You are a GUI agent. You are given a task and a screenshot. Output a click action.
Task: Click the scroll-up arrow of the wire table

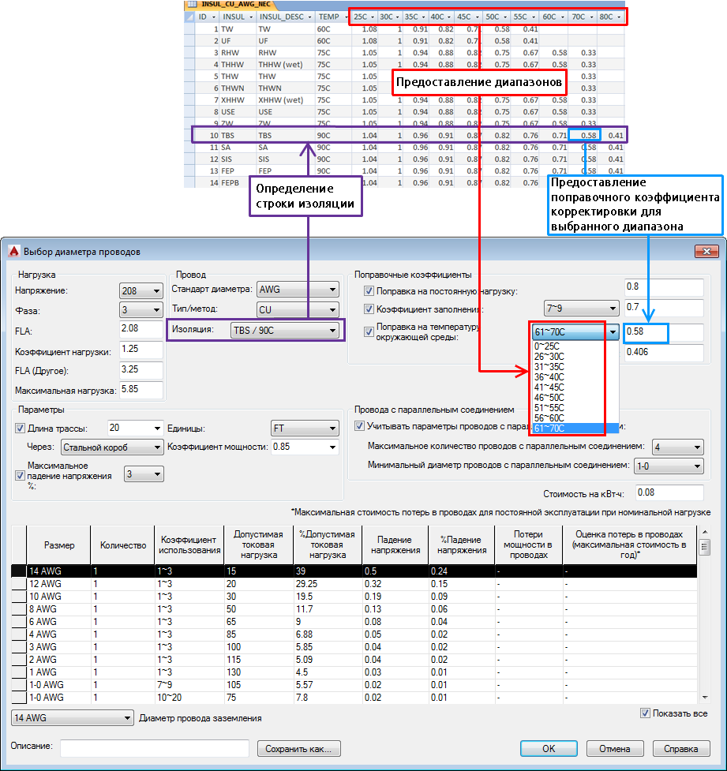[704, 532]
